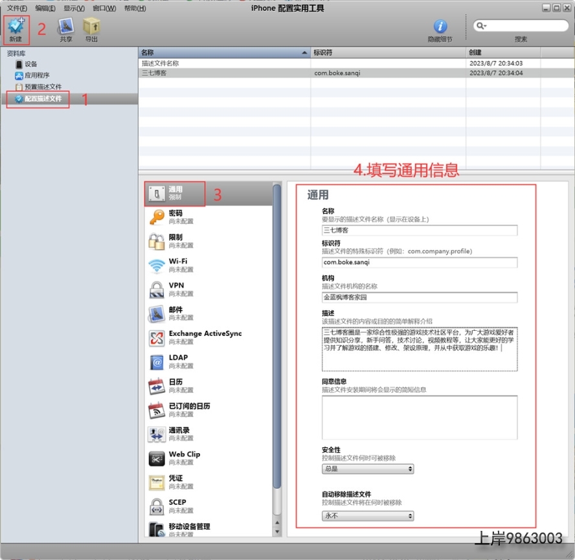575x560 pixels.
Task: Open the 日历 calendar icon payload
Action: click(157, 386)
